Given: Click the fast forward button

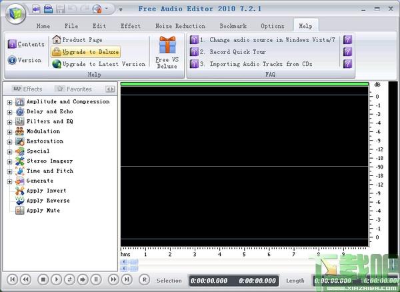Looking at the screenshot, I should coord(113,280).
